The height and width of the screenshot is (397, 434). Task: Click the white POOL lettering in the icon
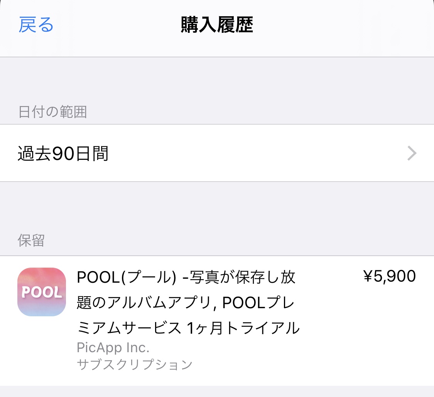point(42,293)
